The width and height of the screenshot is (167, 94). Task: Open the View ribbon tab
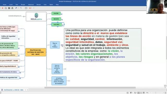pos(45,5)
